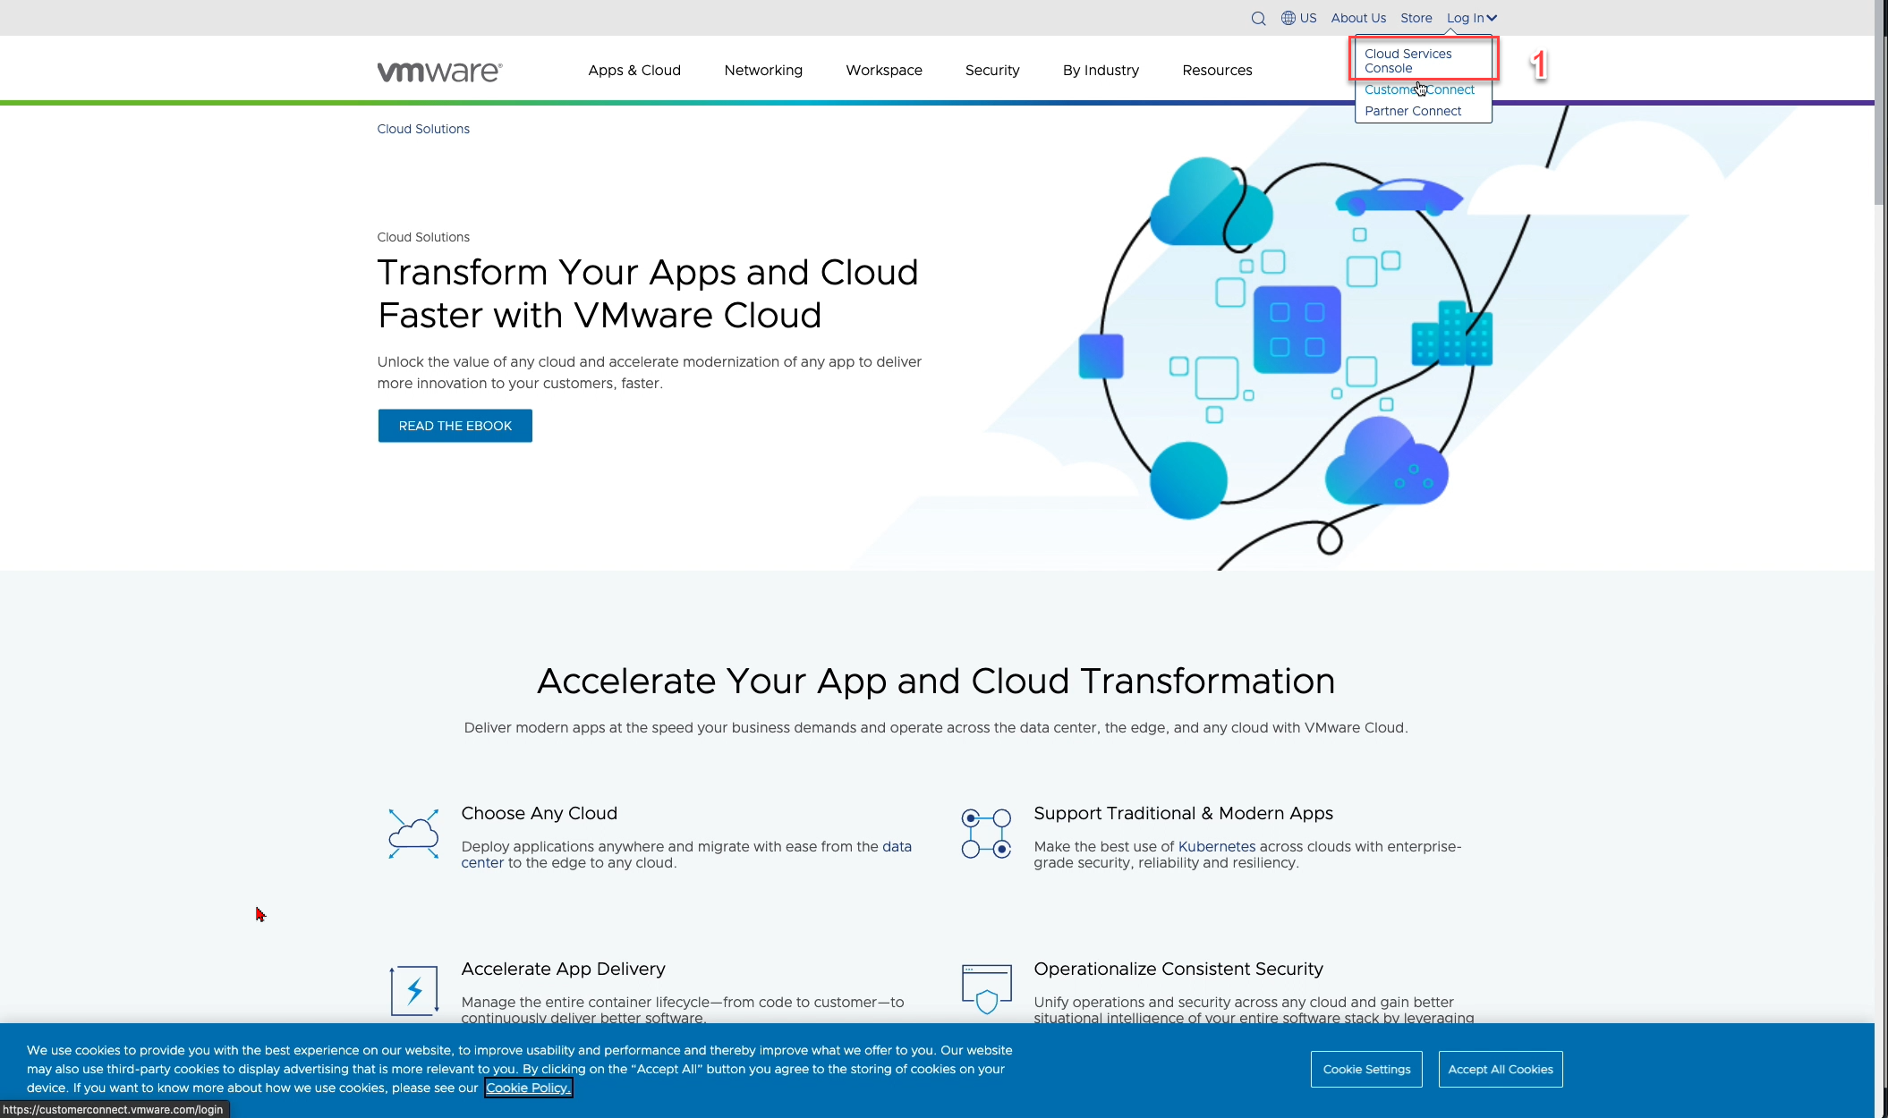This screenshot has height=1118, width=1888.
Task: Click the Choose Any Cloud heading
Action: pyautogui.click(x=539, y=813)
